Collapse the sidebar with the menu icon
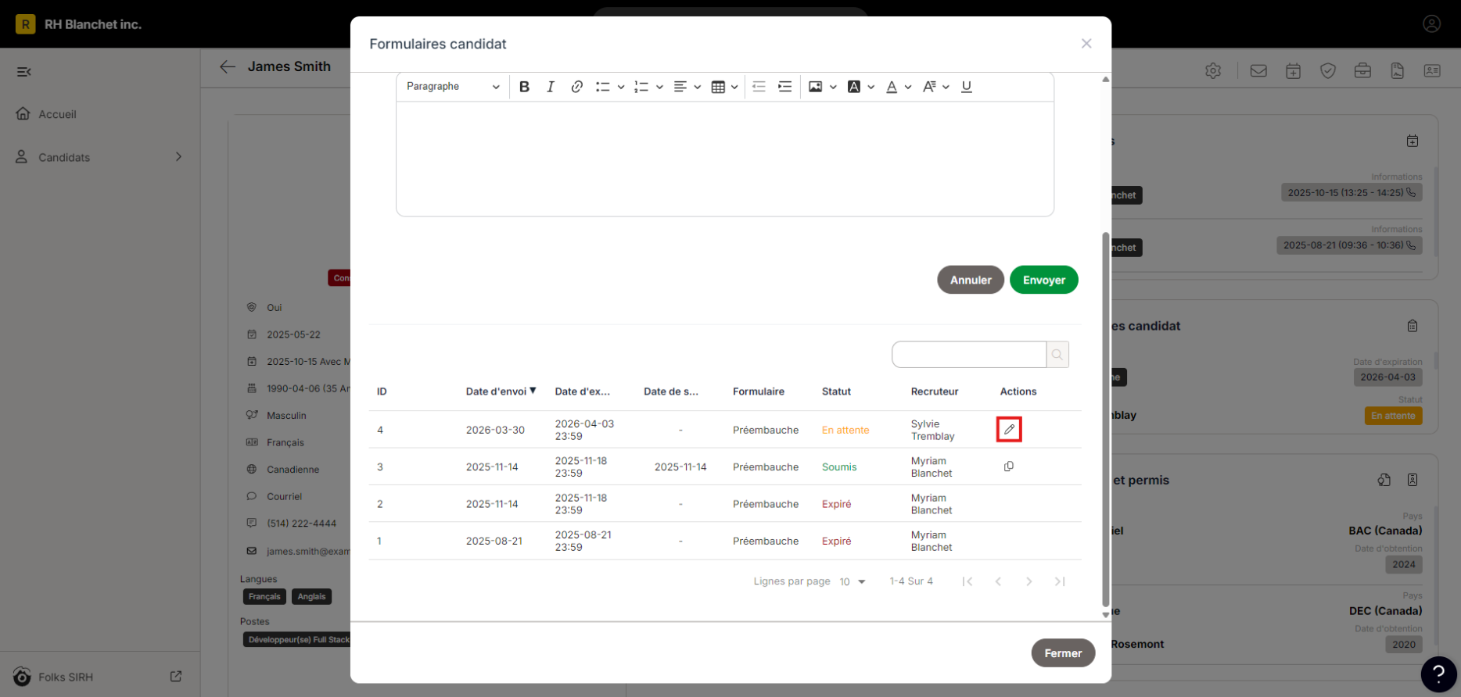 (x=24, y=72)
